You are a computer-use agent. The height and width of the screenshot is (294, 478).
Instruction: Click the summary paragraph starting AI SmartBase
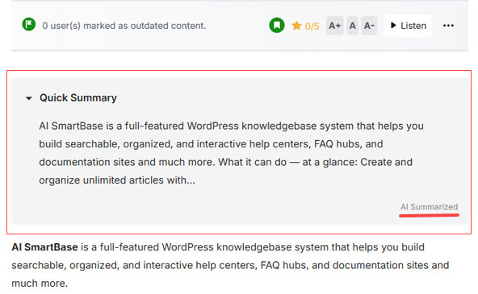click(x=231, y=153)
